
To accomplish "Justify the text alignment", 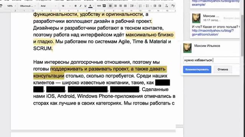I will tap(125, 6).
